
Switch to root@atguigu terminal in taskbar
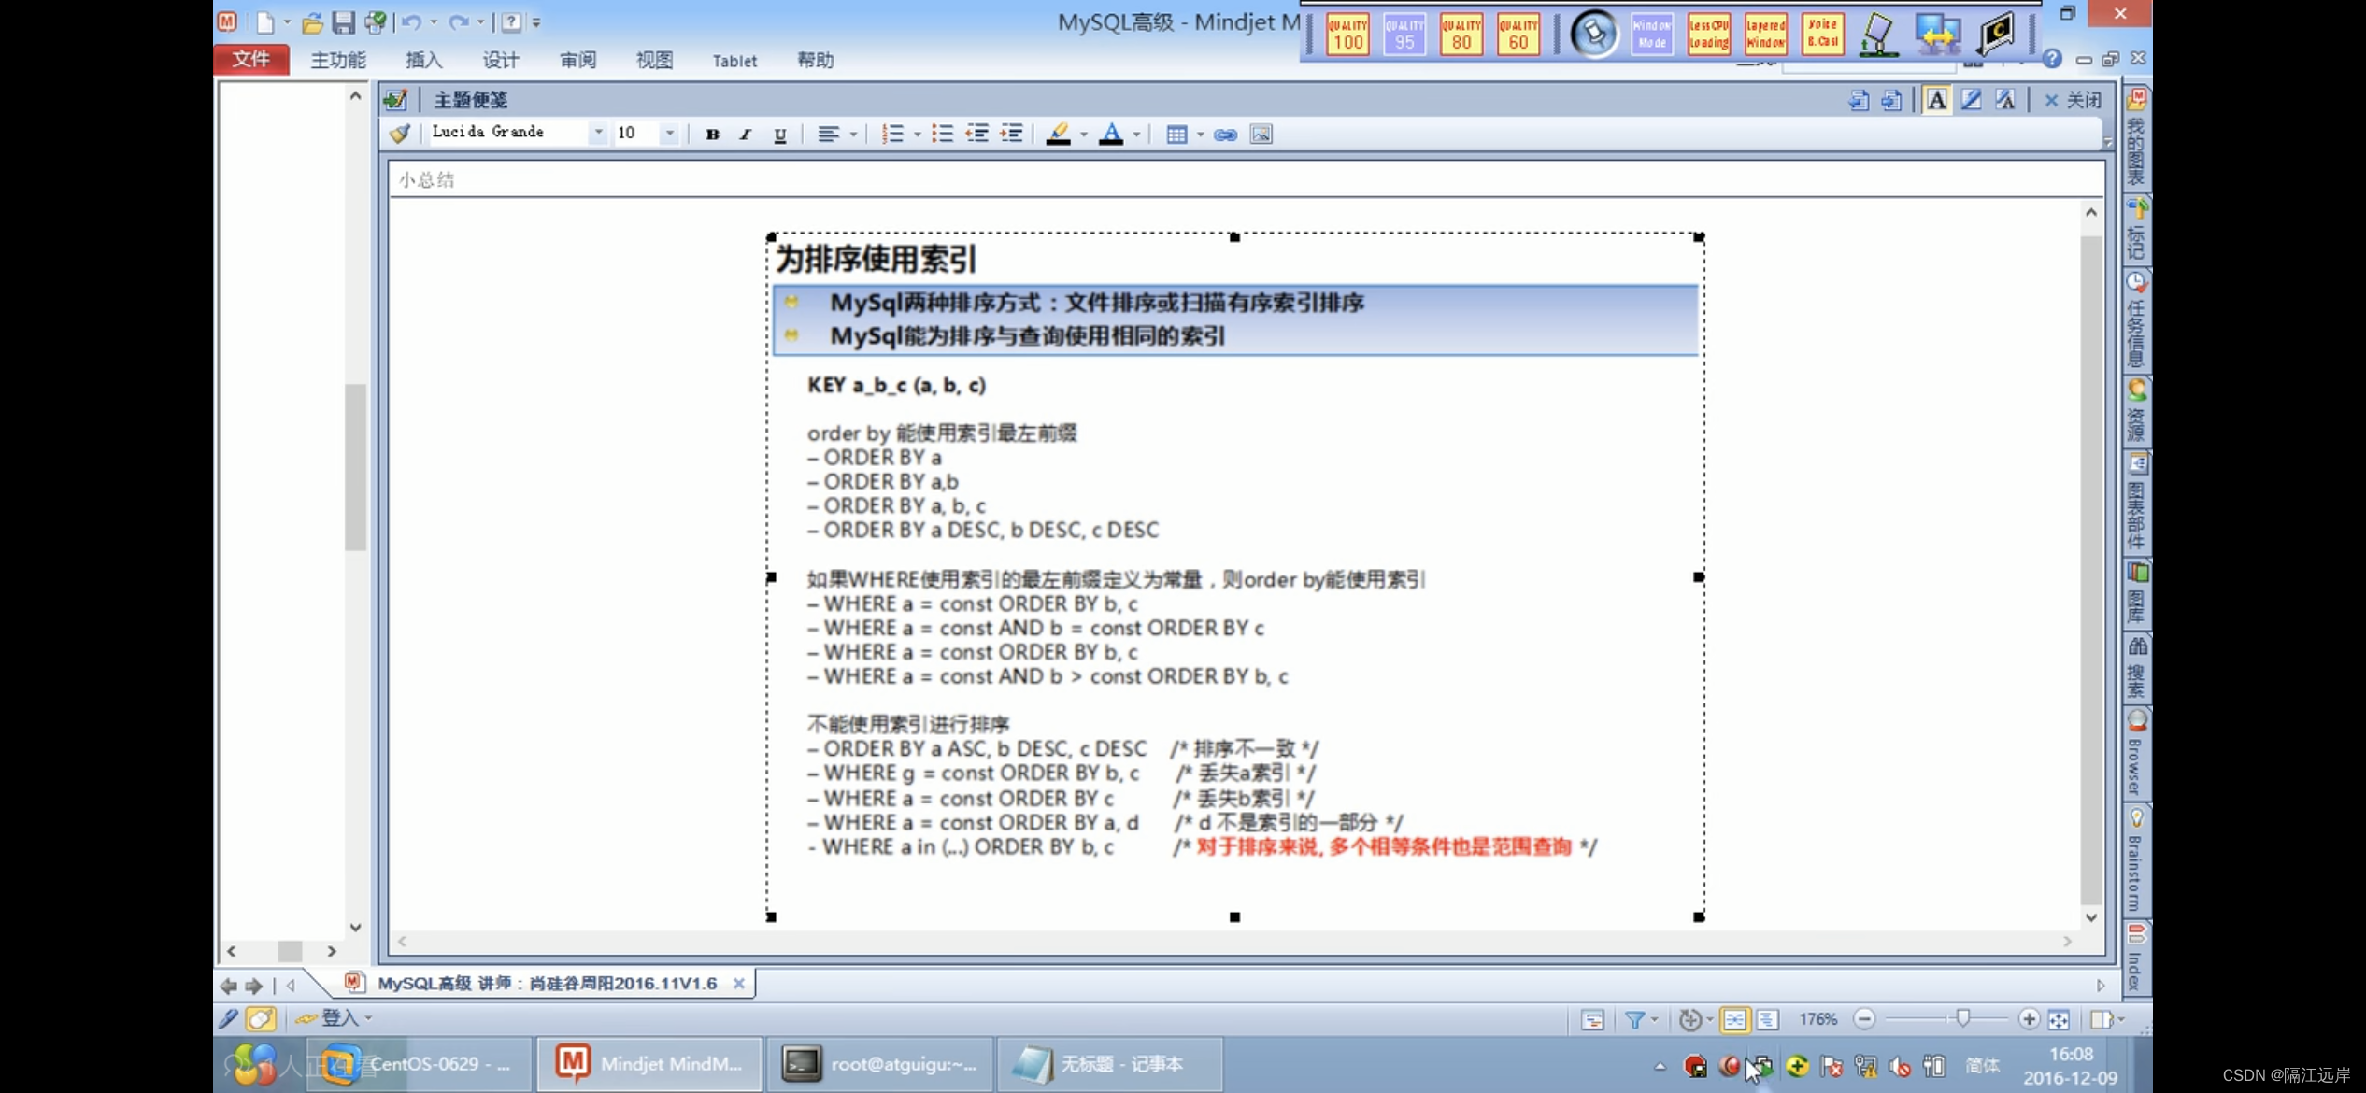[880, 1064]
